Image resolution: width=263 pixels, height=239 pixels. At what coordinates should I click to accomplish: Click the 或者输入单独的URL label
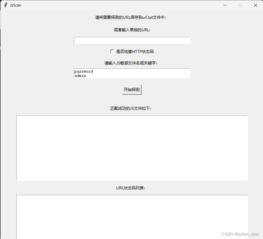131,30
